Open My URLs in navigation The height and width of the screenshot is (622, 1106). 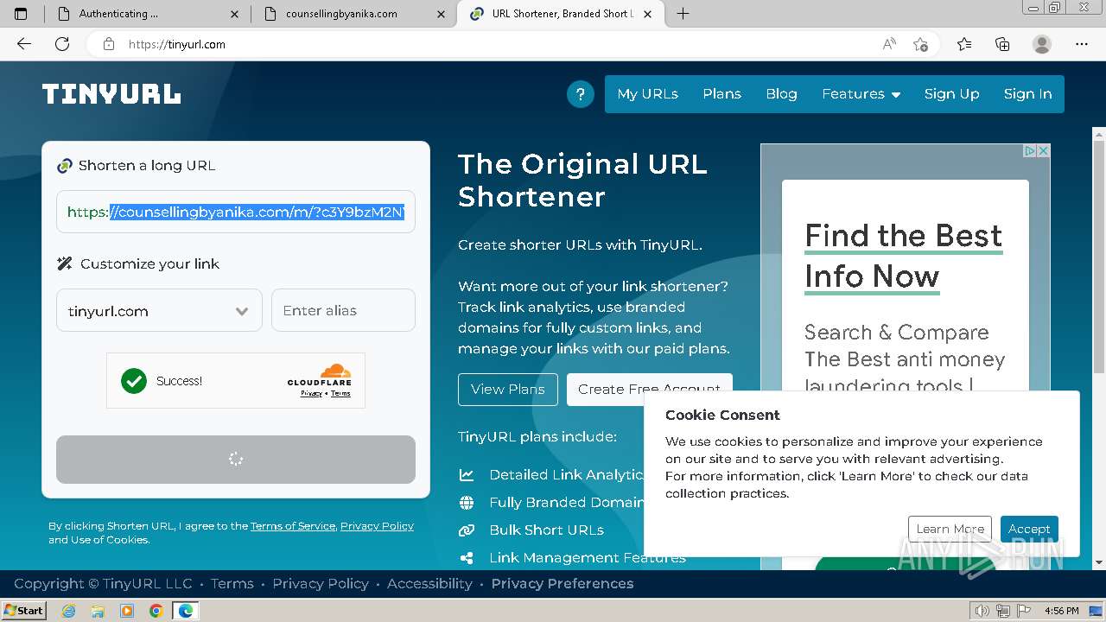[647, 94]
